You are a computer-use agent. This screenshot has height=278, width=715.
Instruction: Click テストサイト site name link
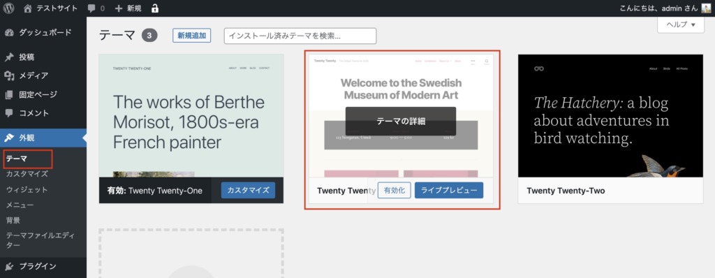[x=57, y=8]
